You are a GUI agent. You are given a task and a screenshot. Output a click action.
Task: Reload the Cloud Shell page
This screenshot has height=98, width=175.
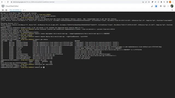(x=8, y=2)
